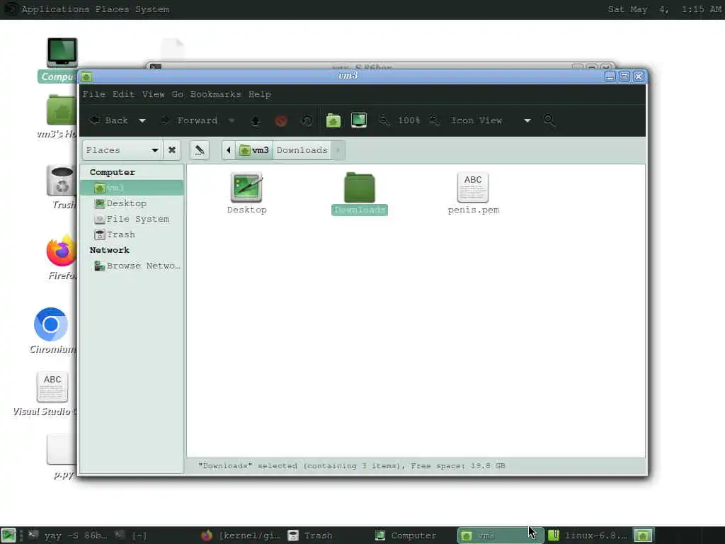725x544 pixels.
Task: Open the Edit menu
Action: pos(123,94)
